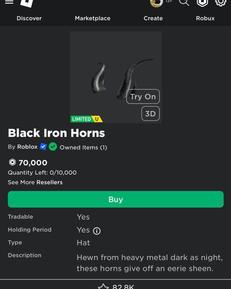Click the shield notification icon
Image resolution: width=231 pixels, height=289 pixels.
tap(202, 3)
